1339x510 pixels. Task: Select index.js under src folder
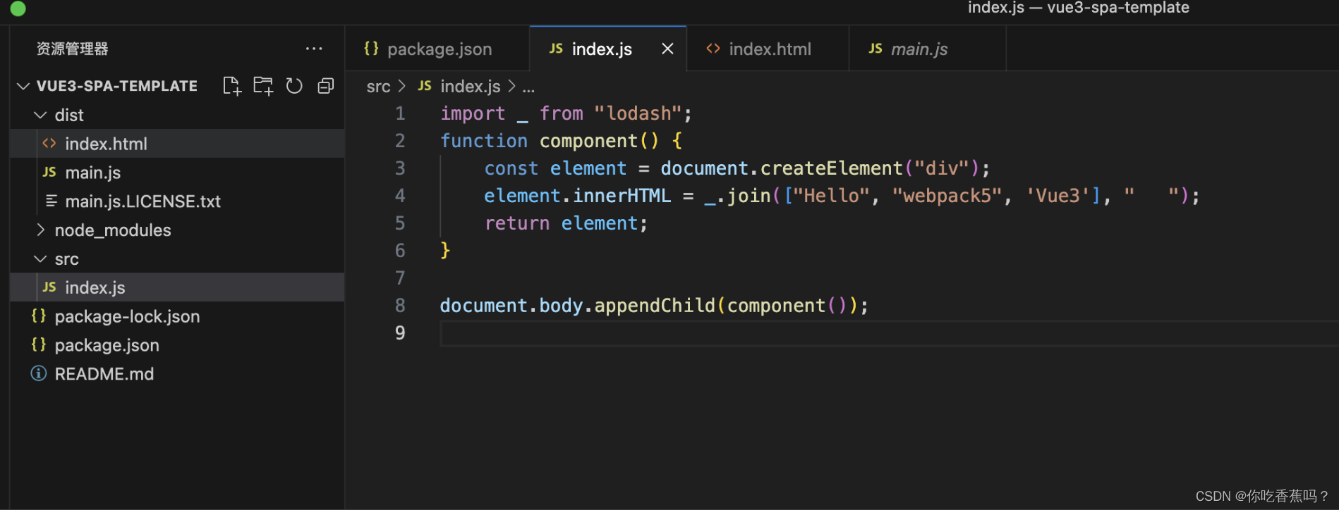point(177,287)
